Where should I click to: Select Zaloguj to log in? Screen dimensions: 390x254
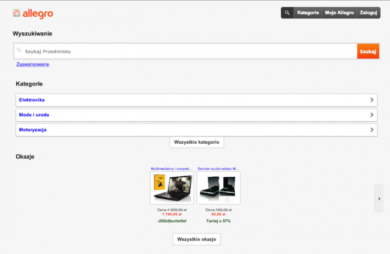(x=368, y=13)
